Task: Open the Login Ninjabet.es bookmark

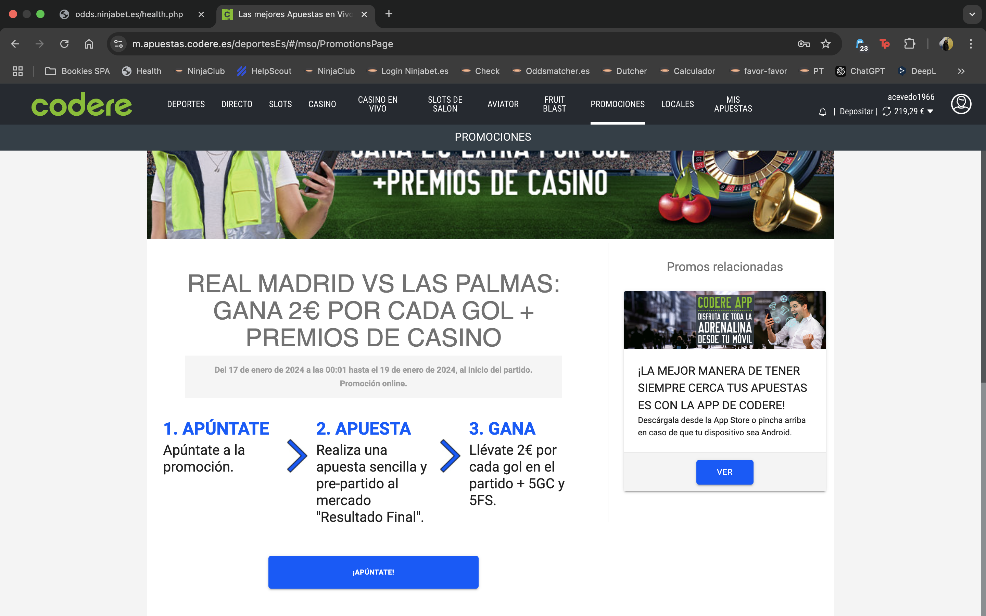Action: tap(408, 71)
